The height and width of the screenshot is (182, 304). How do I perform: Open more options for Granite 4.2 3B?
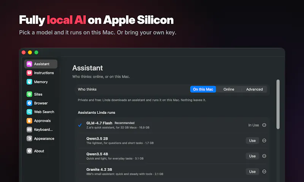tap(264, 171)
